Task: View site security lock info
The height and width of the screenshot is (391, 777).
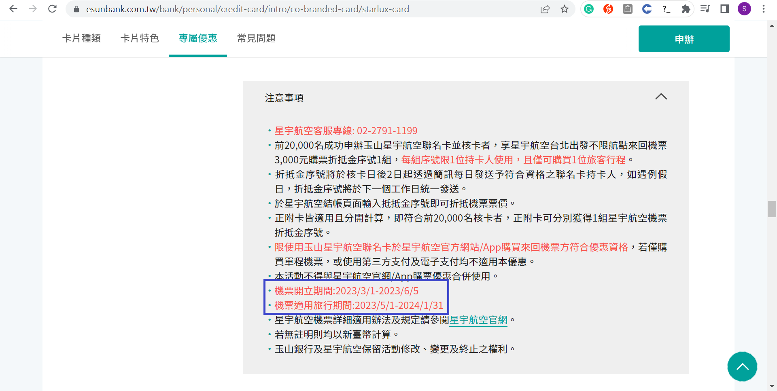Action: pyautogui.click(x=76, y=9)
